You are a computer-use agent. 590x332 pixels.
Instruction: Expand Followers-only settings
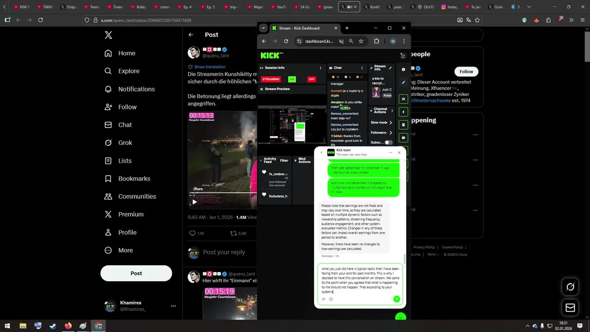coord(391,133)
